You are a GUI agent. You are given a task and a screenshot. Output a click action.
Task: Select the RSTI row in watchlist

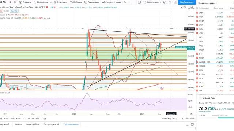(215, 37)
